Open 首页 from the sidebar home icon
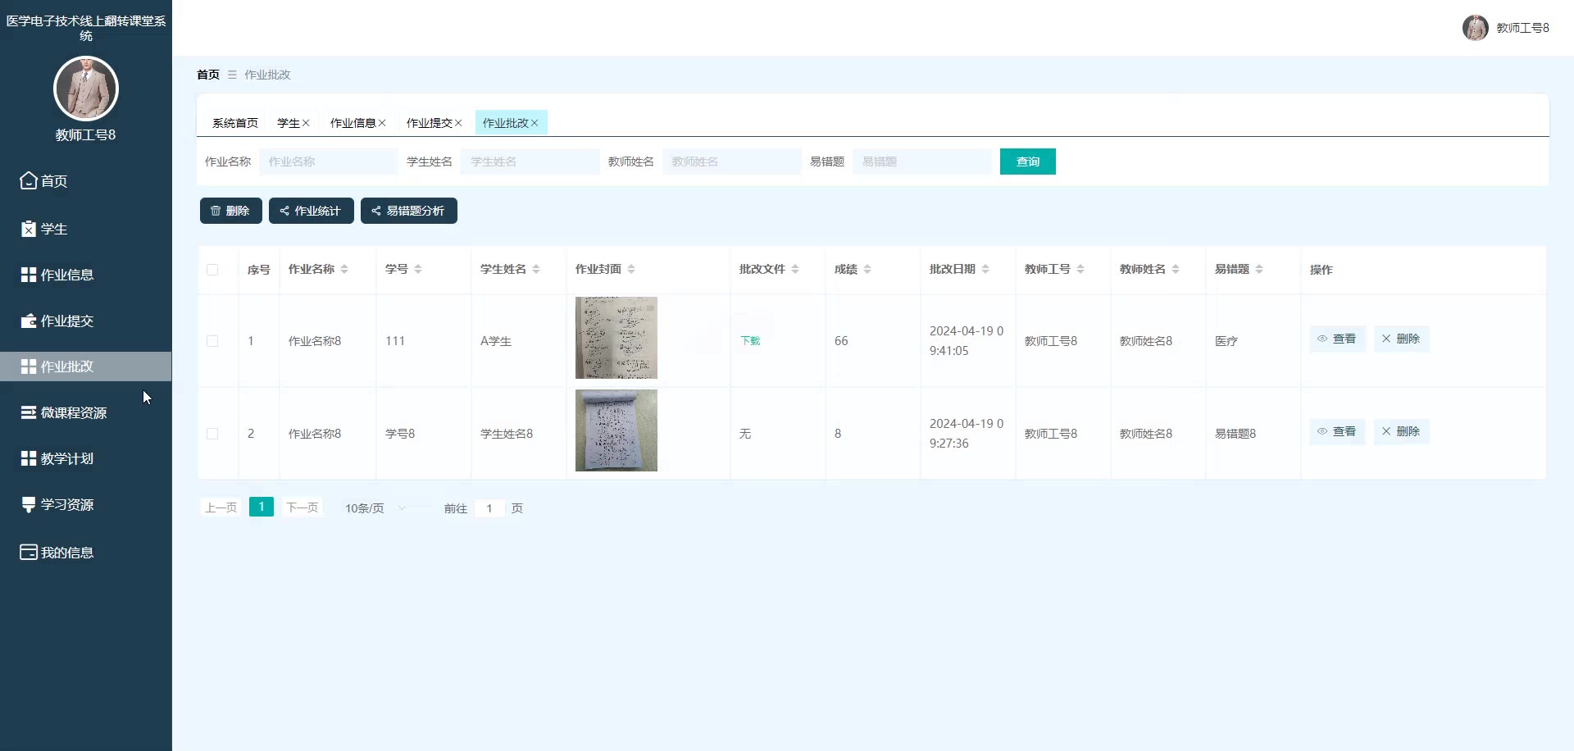Viewport: 1574px width, 751px height. pyautogui.click(x=29, y=180)
